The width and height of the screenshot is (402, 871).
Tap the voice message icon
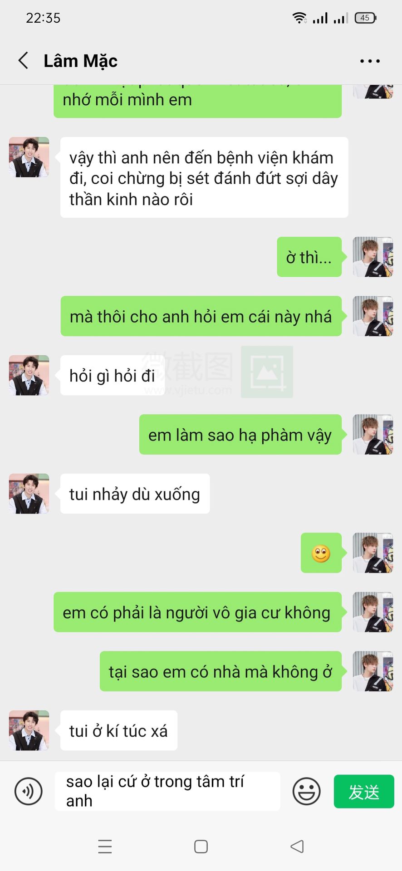click(x=29, y=791)
